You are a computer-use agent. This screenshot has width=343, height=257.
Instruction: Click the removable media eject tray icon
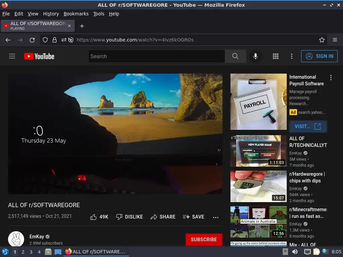tap(285, 251)
